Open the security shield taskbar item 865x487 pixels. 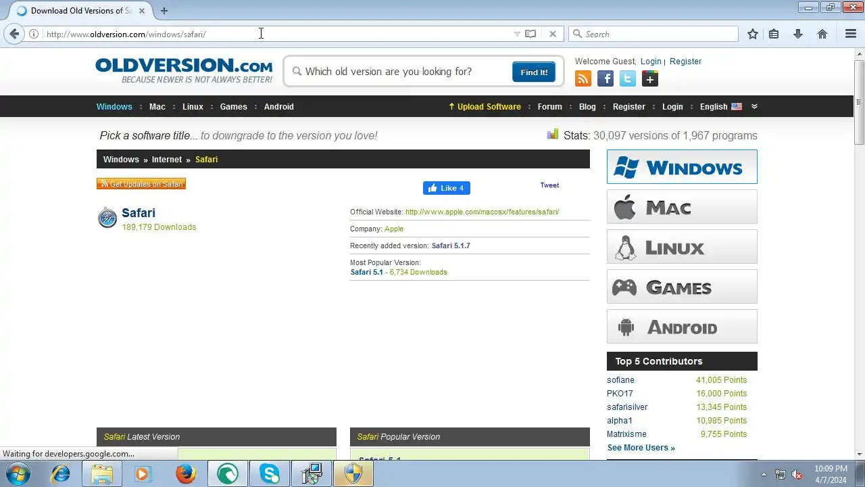coord(353,473)
